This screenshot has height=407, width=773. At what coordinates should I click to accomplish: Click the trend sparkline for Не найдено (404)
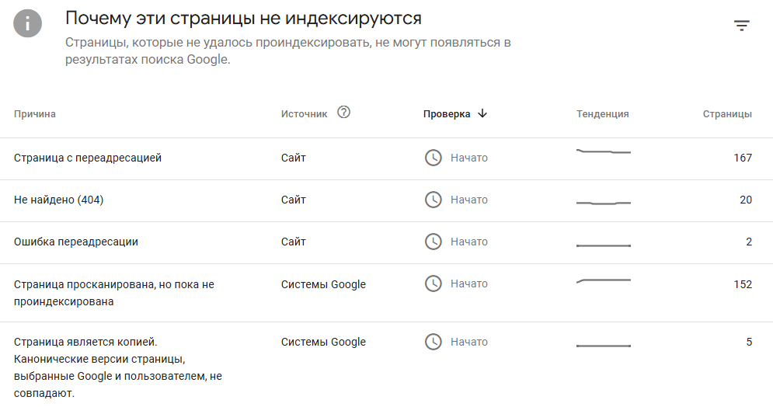tap(604, 203)
